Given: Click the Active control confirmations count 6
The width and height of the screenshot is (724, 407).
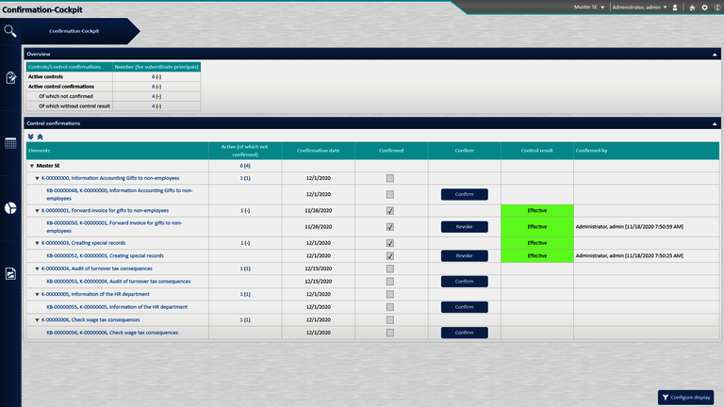Looking at the screenshot, I should (154, 87).
